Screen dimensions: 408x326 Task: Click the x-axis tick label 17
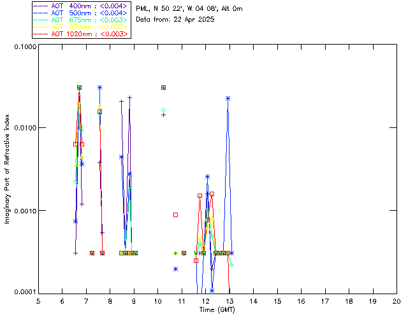(325, 301)
